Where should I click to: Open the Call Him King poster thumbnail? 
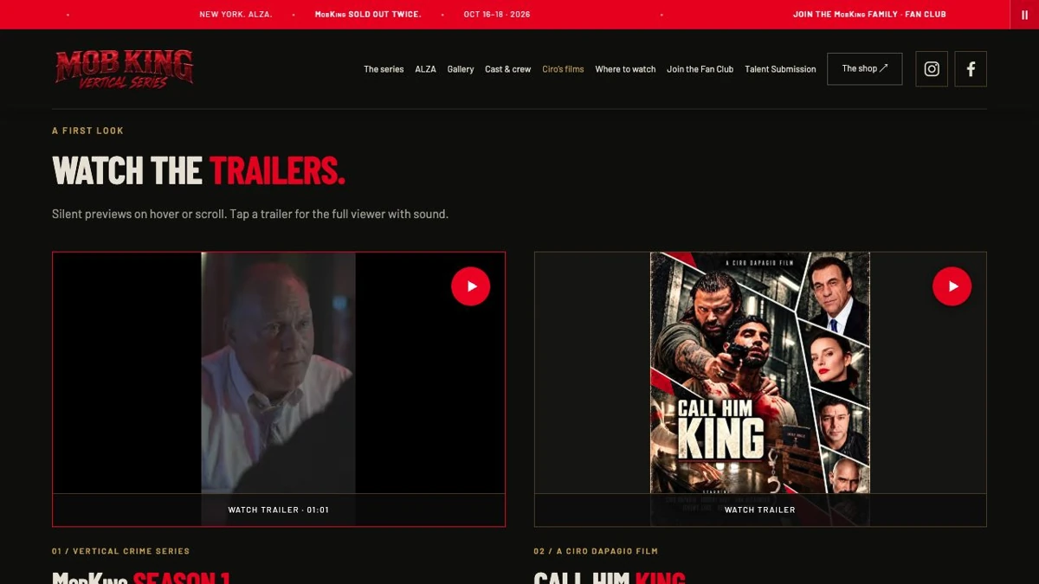tap(760, 373)
